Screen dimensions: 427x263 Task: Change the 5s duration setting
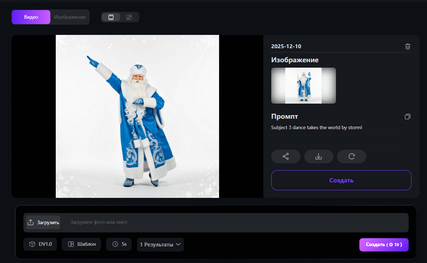119,244
